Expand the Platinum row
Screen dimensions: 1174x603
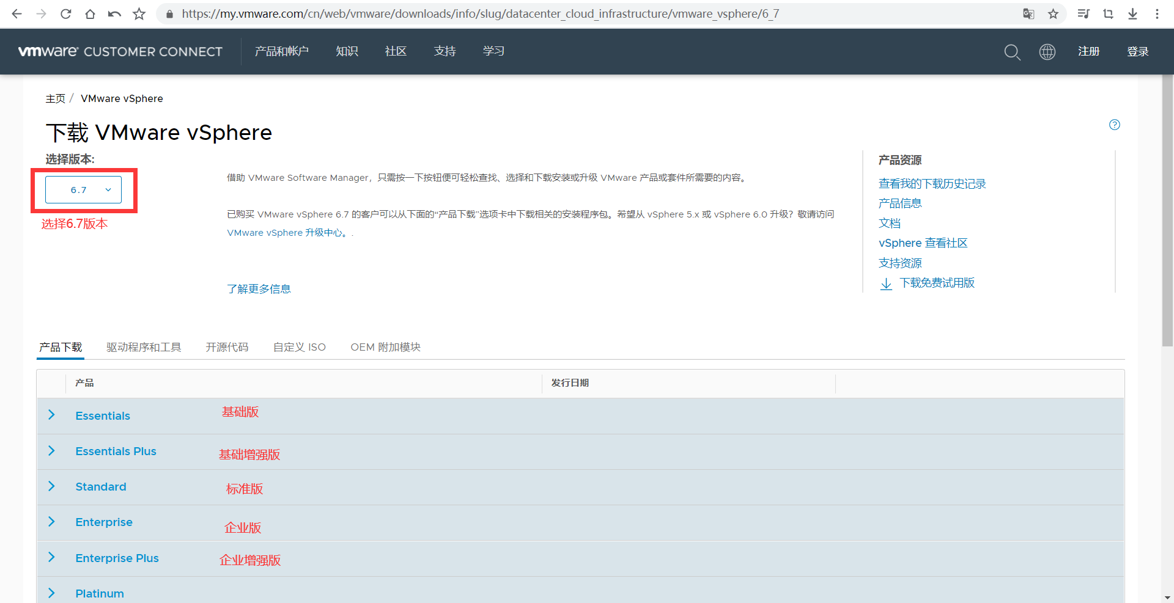pyautogui.click(x=51, y=593)
